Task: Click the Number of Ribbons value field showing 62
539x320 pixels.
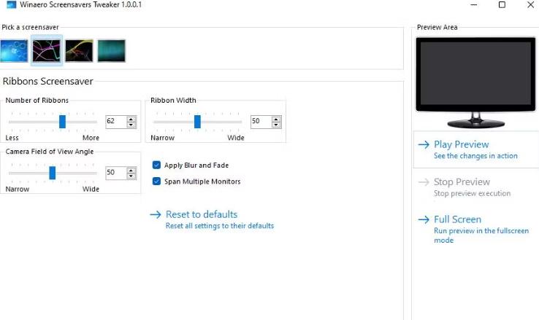Action: tap(116, 122)
